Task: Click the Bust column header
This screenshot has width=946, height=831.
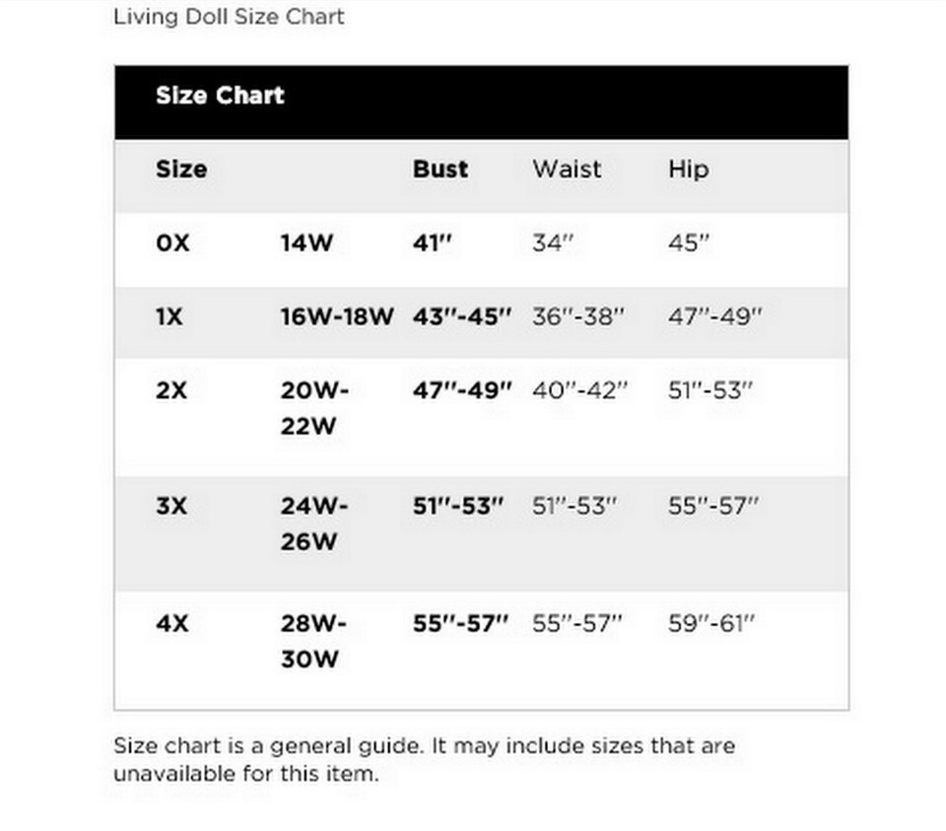Action: [440, 169]
